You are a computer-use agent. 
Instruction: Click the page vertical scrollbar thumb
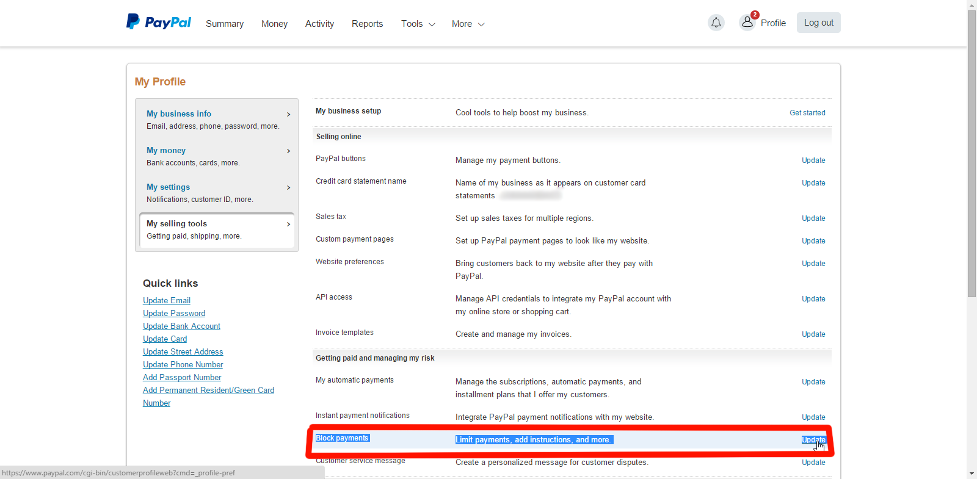coord(972,153)
